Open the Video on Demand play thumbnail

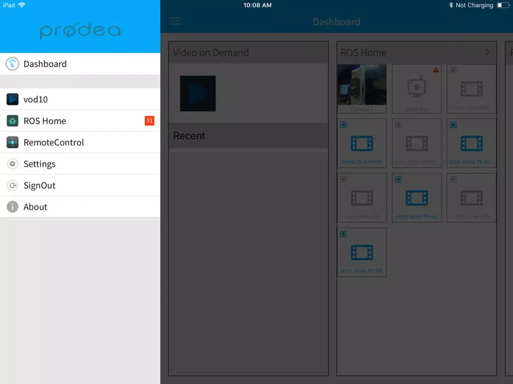click(198, 93)
